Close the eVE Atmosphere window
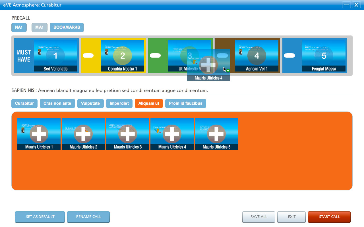This screenshot has width=364, height=227. 356,5
